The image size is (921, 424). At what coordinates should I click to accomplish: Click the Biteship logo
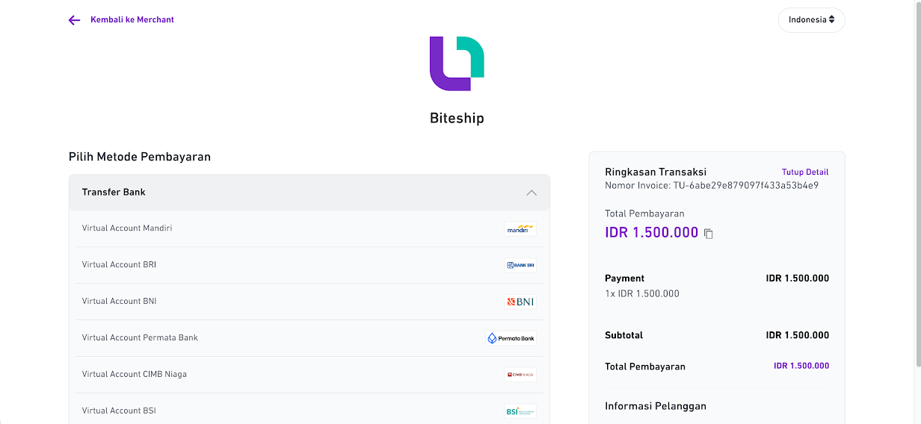click(457, 63)
